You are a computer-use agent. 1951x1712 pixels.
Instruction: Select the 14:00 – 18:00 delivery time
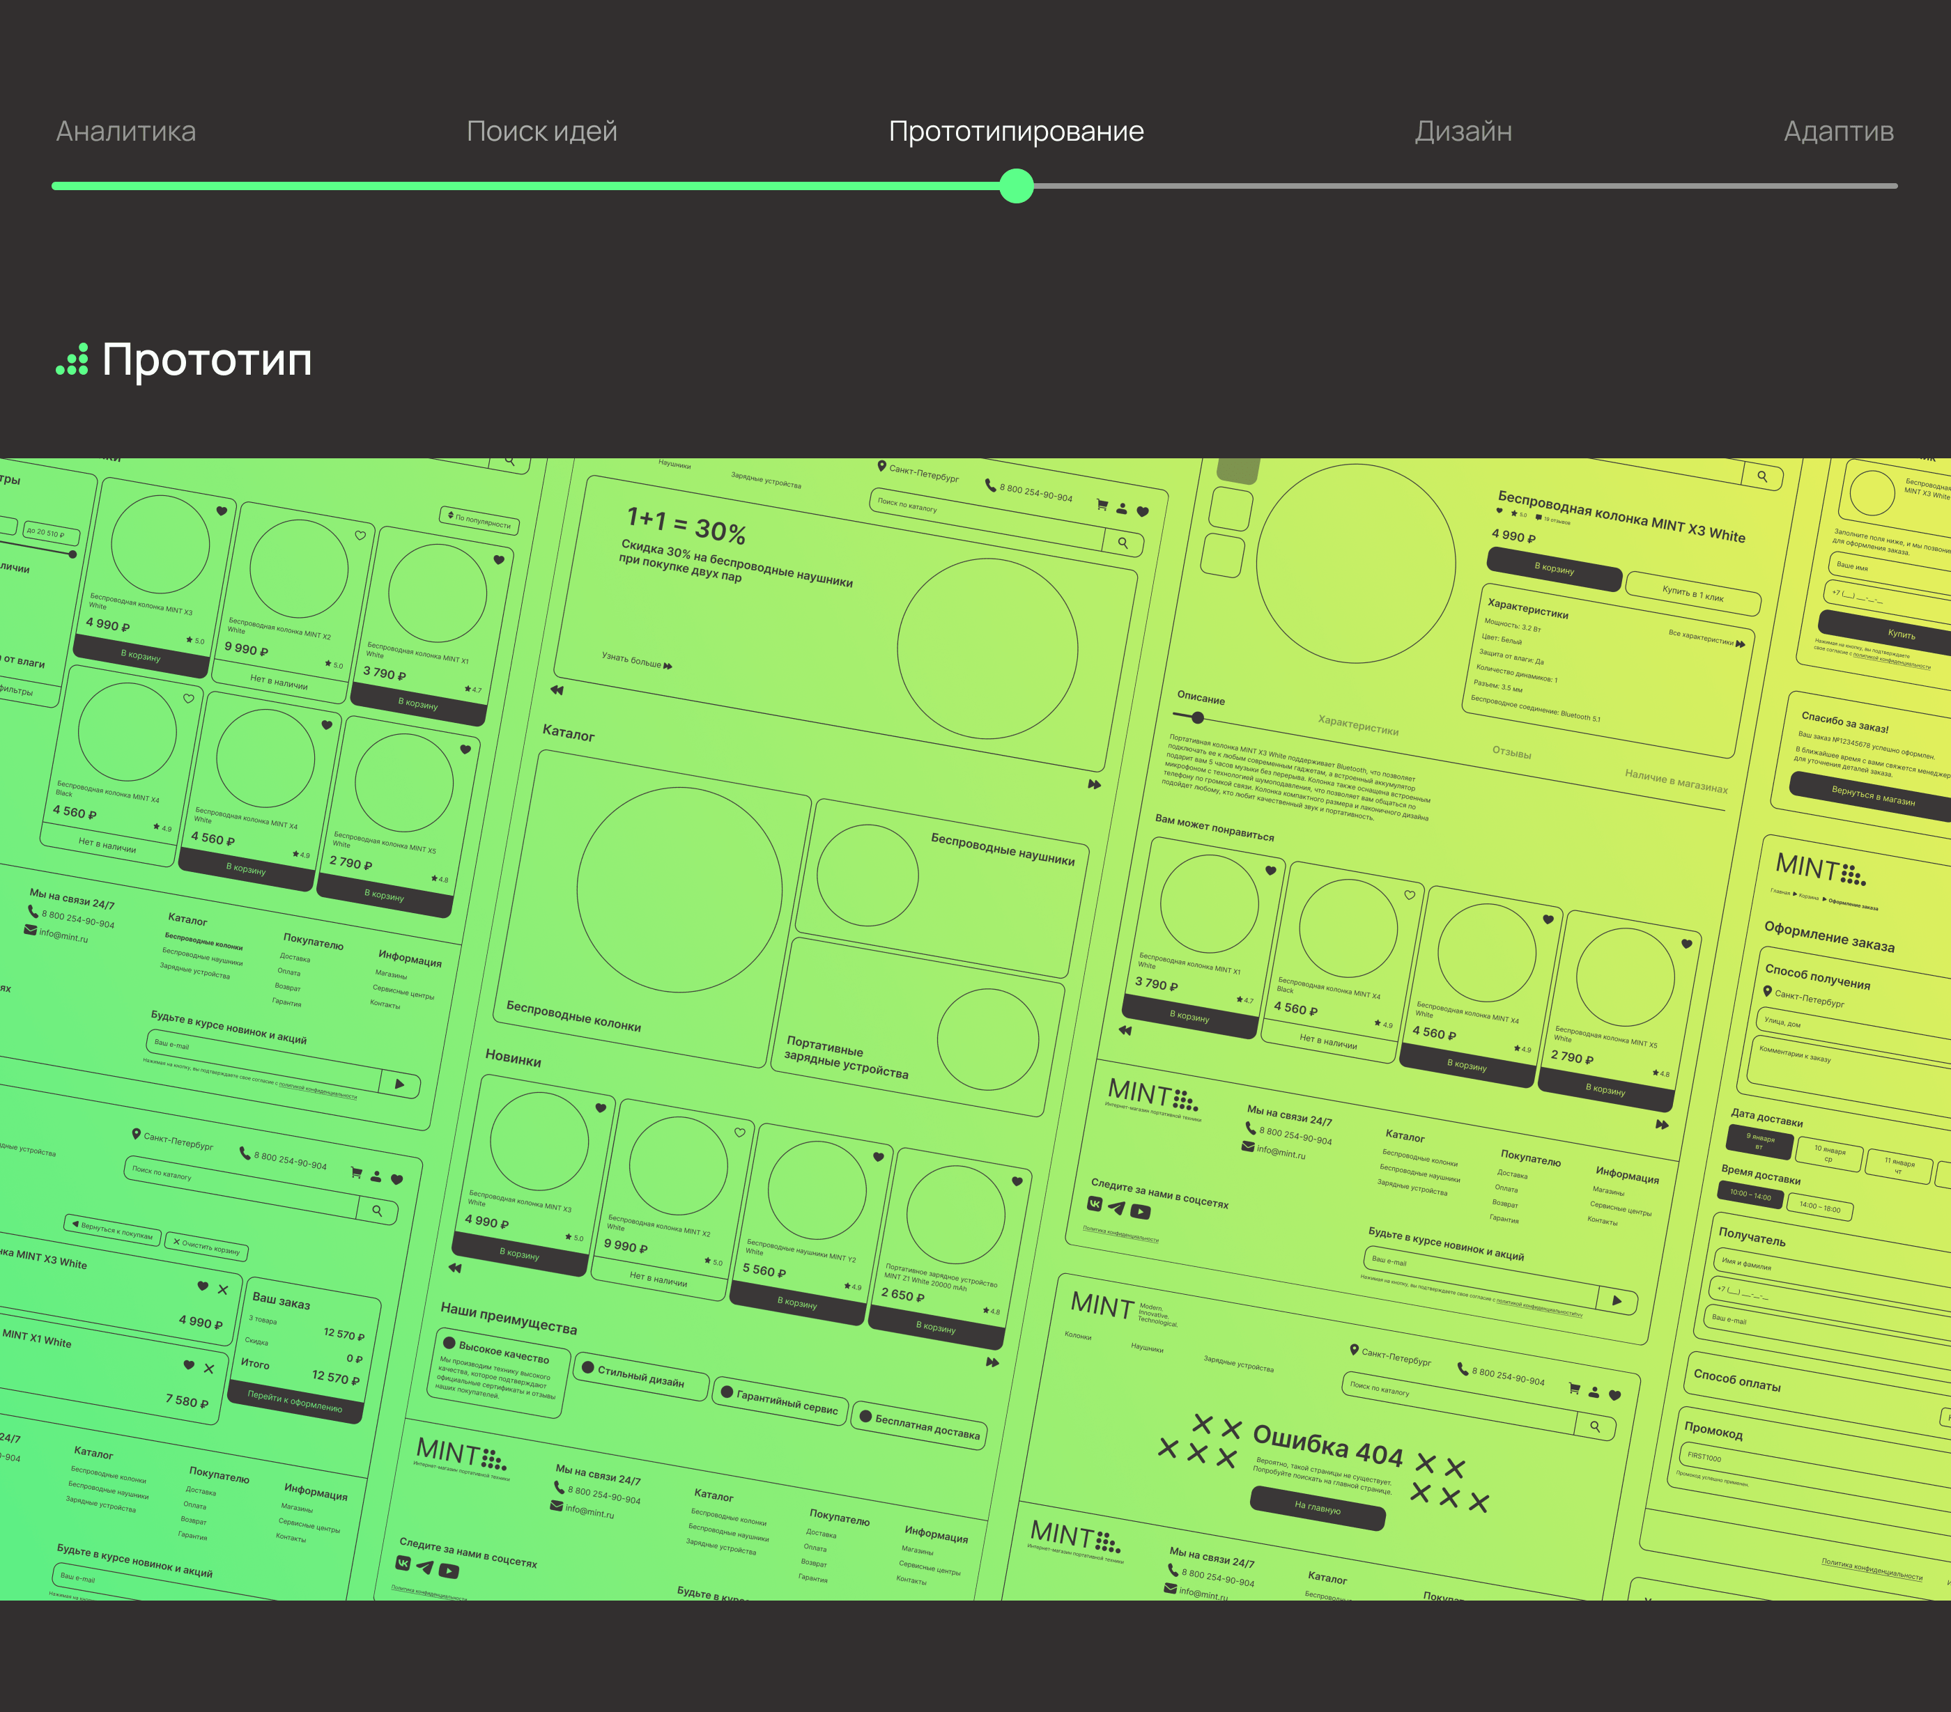point(1819,1208)
